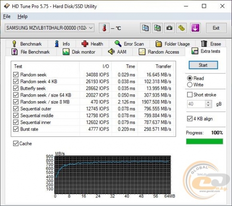Copy info to clipboard icon
This screenshot has width=232, height=206.
point(145,28)
